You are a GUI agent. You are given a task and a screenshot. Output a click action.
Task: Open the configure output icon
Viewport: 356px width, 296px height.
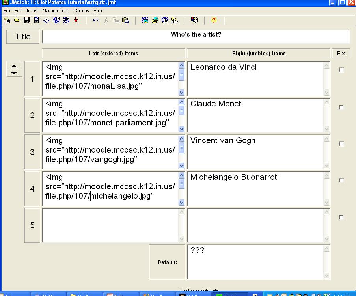194,20
